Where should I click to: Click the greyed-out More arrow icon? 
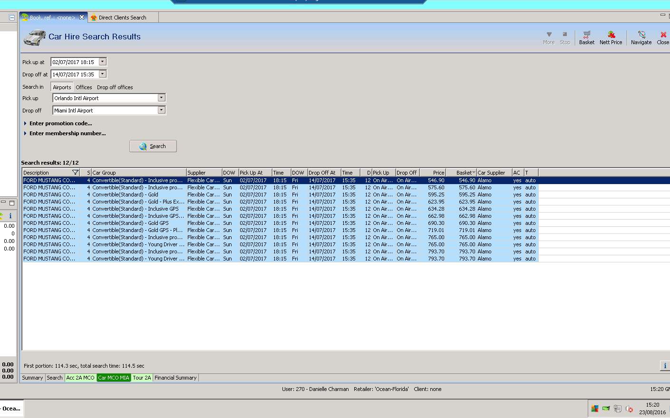(x=549, y=35)
